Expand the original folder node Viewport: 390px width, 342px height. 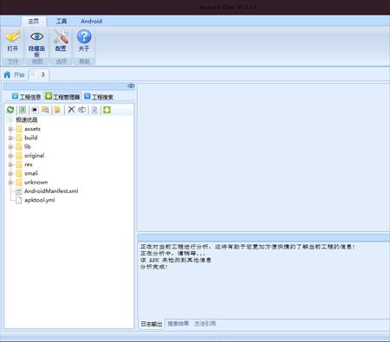[x=10, y=156]
